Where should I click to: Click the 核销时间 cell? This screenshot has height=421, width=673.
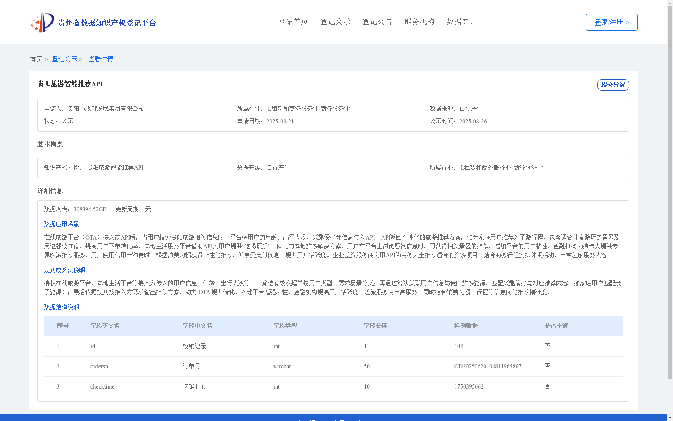pyautogui.click(x=195, y=386)
